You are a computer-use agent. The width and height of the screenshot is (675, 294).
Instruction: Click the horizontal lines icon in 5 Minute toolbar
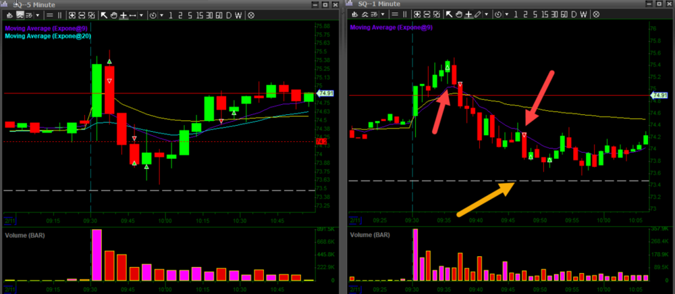(51, 14)
